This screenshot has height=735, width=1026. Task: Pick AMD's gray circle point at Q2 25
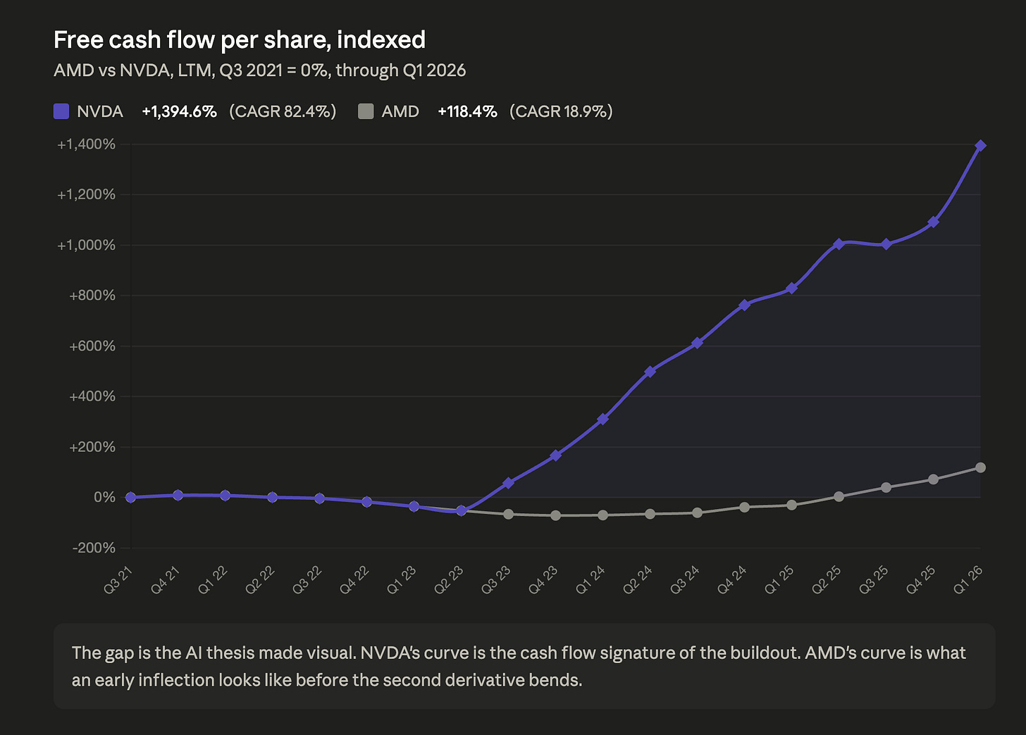(839, 496)
